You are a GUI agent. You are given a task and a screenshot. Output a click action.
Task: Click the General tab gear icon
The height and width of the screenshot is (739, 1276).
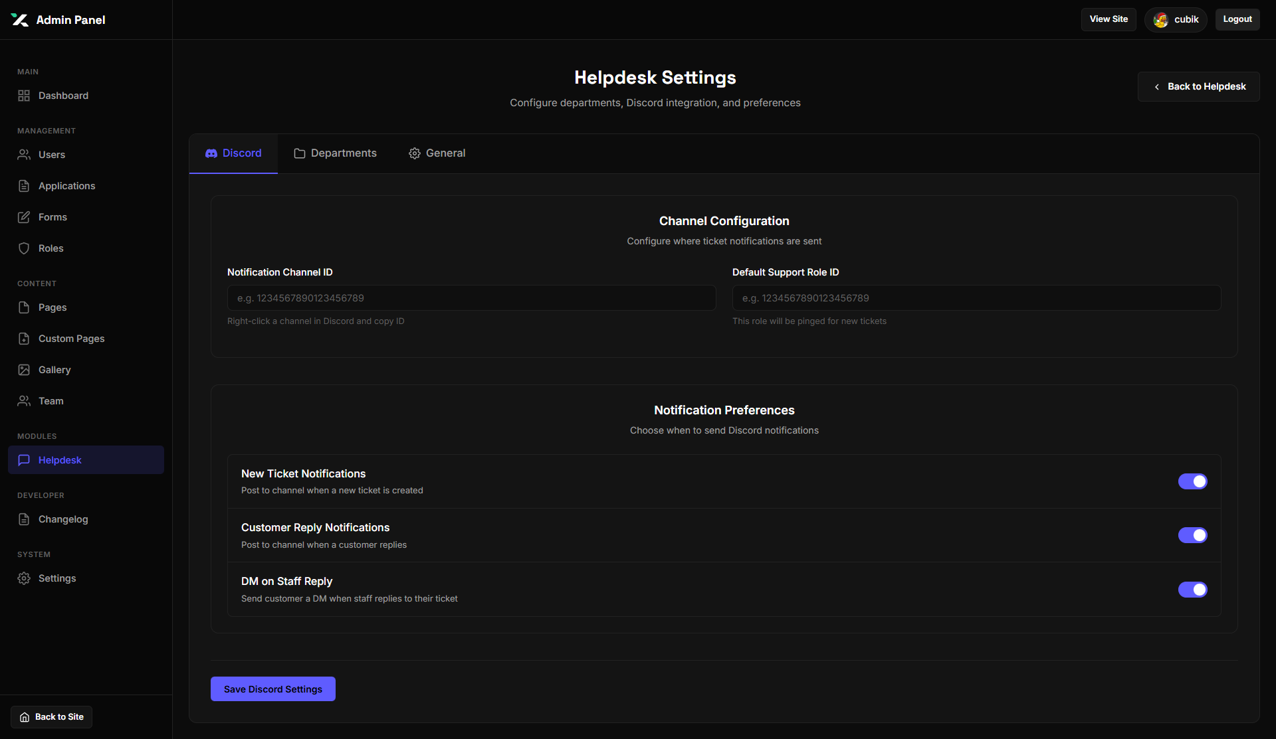pyautogui.click(x=415, y=153)
